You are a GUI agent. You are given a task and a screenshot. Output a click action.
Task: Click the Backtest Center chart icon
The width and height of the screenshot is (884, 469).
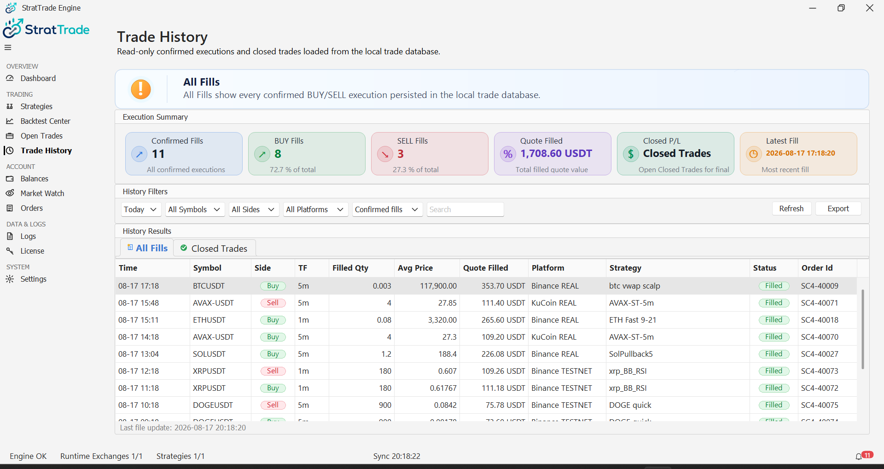click(10, 121)
